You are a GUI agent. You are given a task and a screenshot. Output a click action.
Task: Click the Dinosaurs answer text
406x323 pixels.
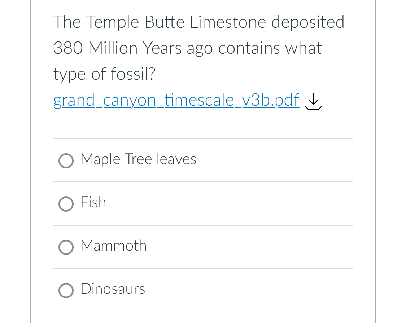pos(113,289)
